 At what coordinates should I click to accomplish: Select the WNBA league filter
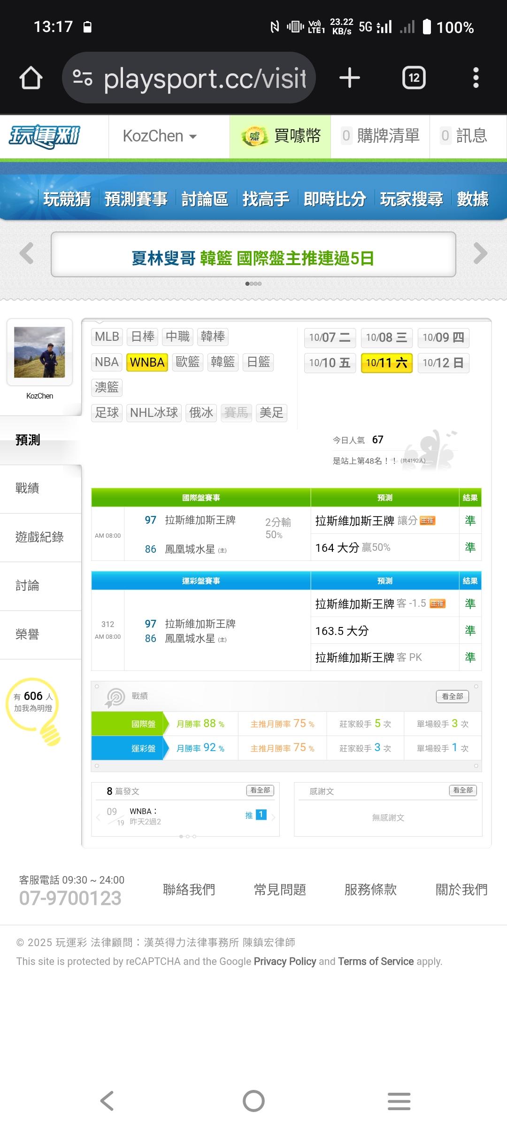(x=147, y=362)
